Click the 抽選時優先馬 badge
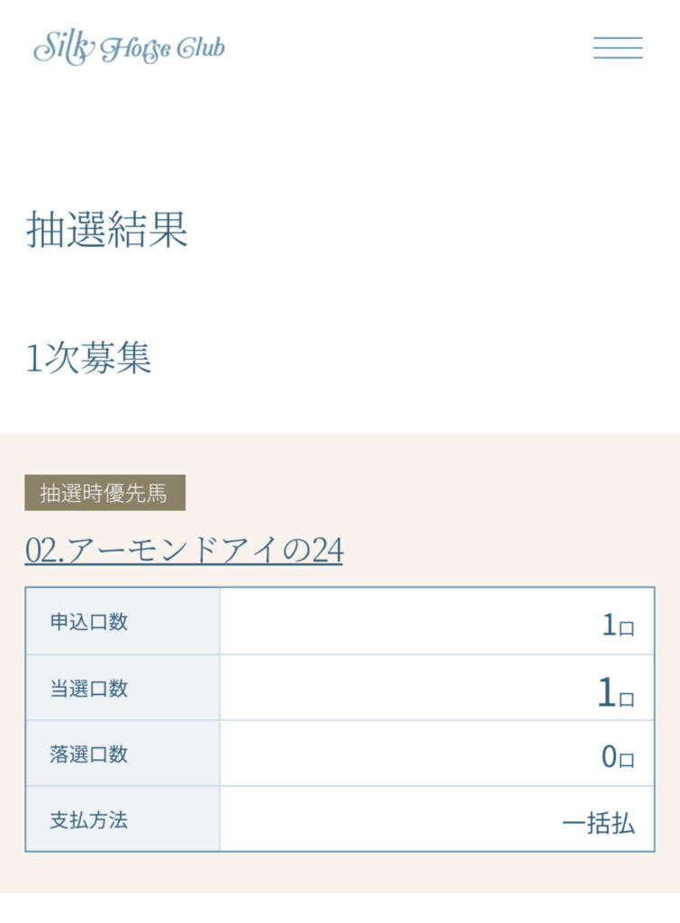 (x=104, y=493)
